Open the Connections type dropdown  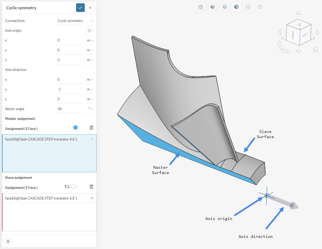[75, 21]
